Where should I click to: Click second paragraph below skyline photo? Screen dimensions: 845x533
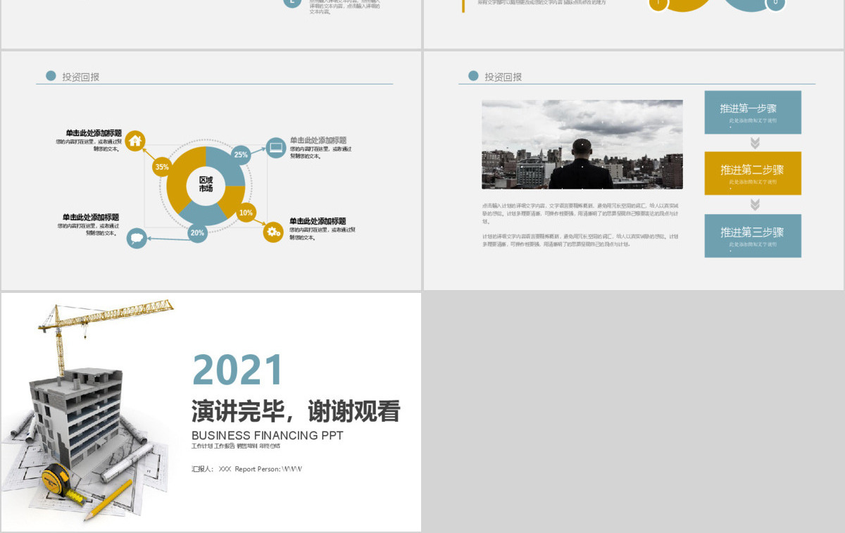click(581, 240)
